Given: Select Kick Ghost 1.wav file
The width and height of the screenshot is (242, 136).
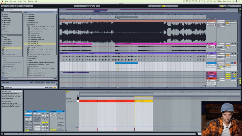Looking at the screenshot, I should click(x=35, y=35).
